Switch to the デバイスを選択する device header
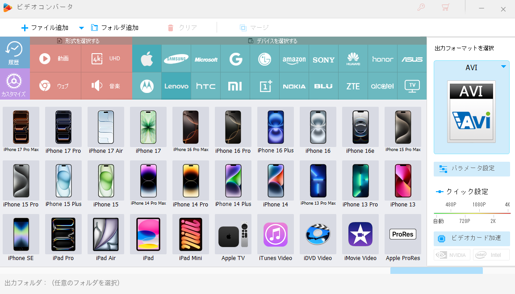Image resolution: width=515 pixels, height=294 pixels. click(x=279, y=41)
